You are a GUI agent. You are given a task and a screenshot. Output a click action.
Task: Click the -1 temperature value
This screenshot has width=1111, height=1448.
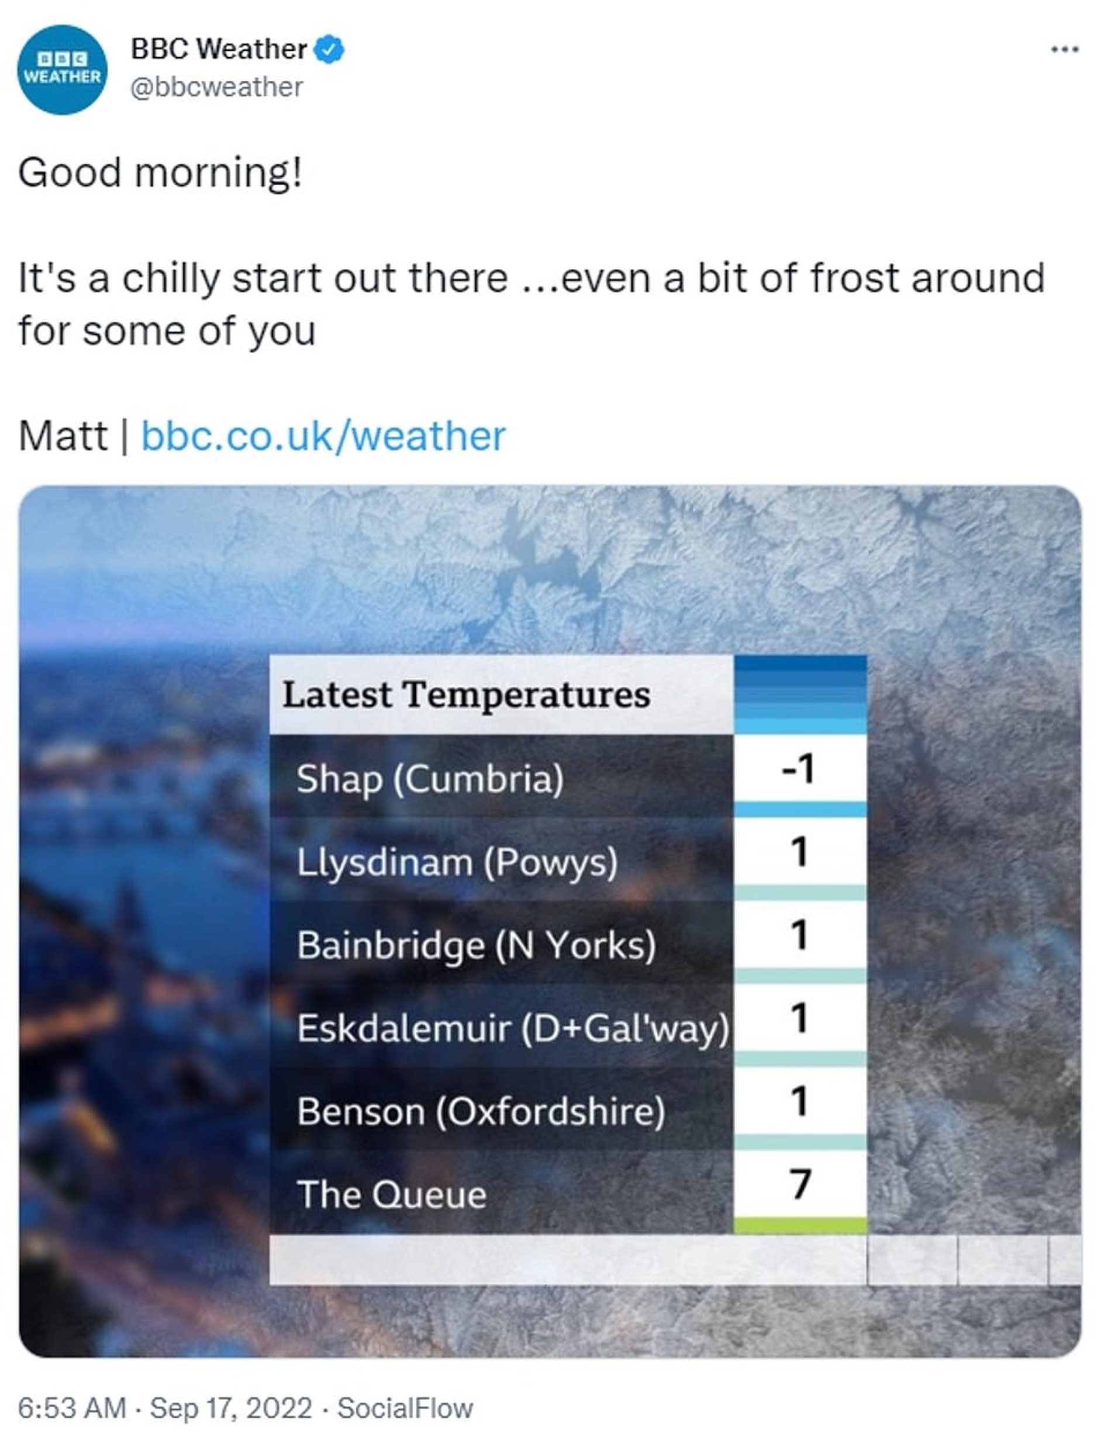click(799, 769)
